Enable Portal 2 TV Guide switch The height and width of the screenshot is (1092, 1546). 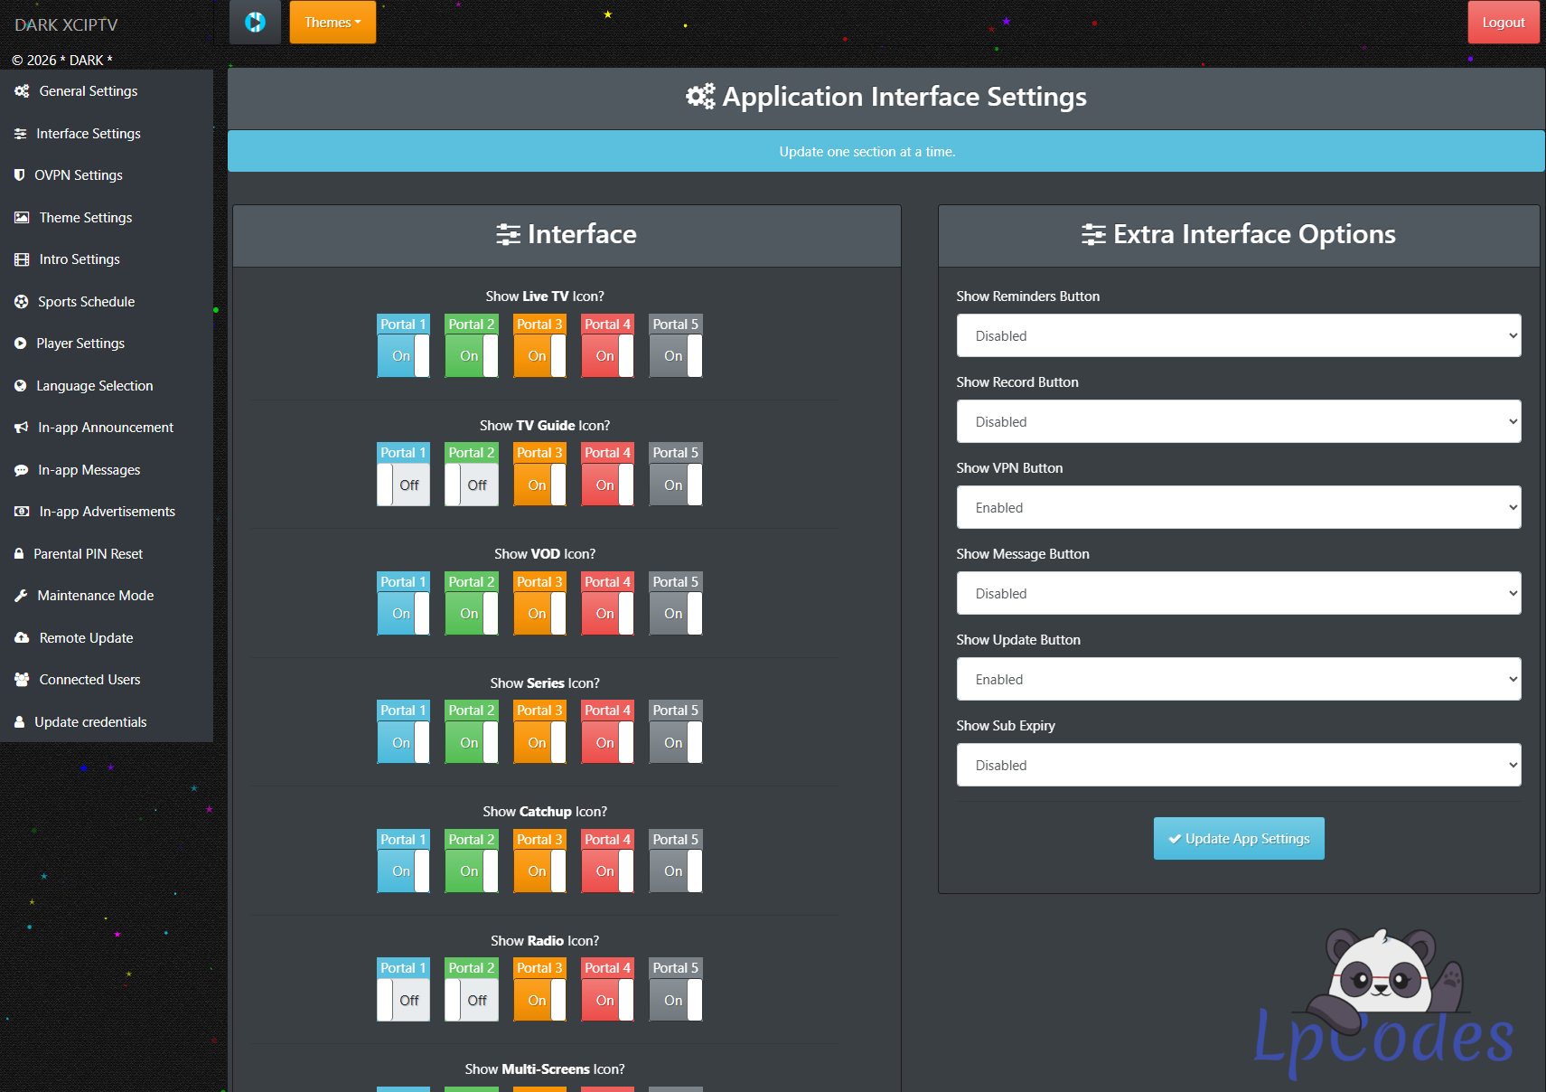(471, 485)
